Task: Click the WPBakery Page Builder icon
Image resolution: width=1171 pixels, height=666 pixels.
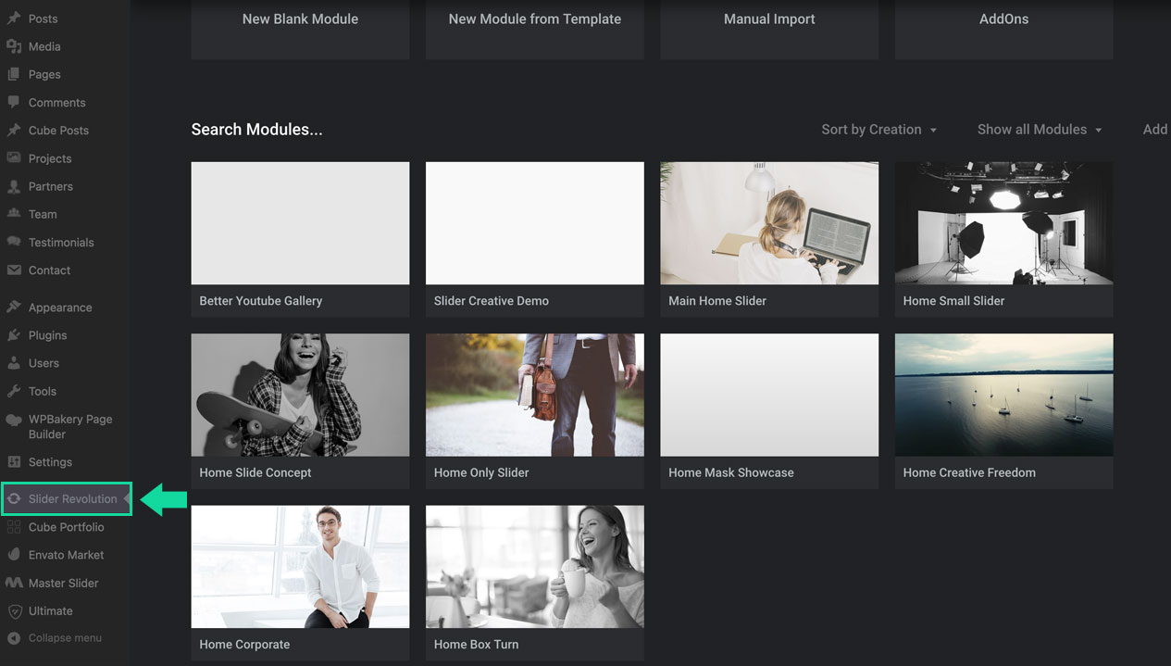Action: tap(14, 420)
